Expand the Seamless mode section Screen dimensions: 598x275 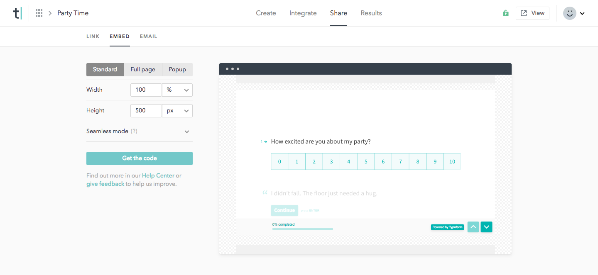coord(187,131)
